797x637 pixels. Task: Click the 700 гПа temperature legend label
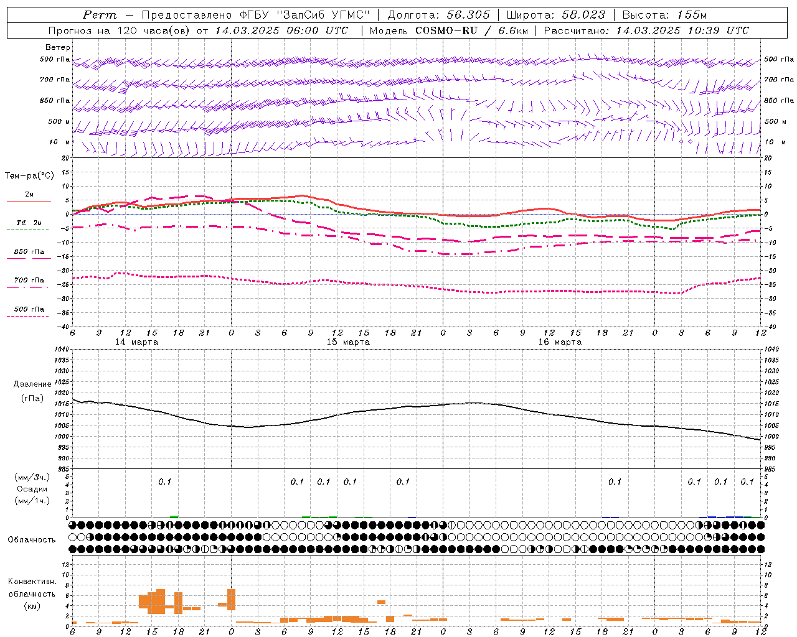(29, 281)
